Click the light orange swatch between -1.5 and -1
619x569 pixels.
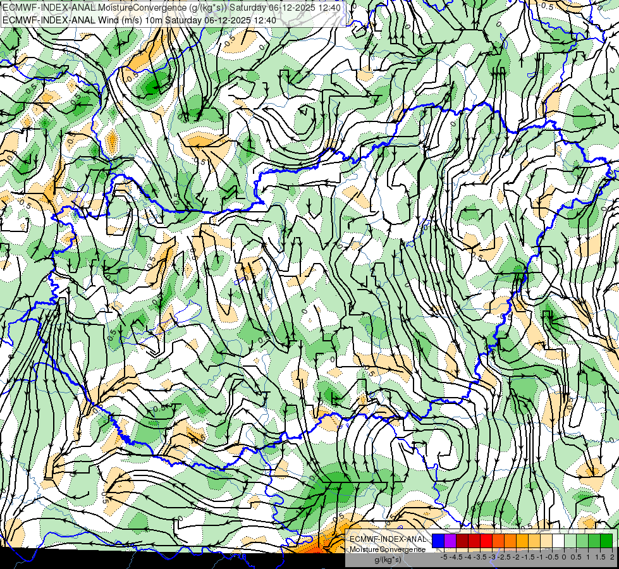(x=534, y=541)
